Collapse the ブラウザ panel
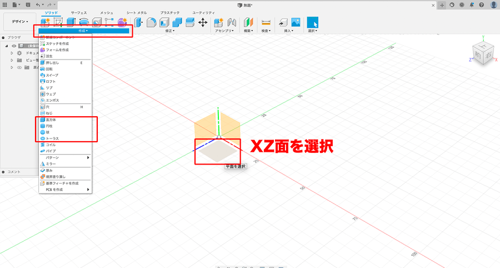Image resolution: width=500 pixels, height=268 pixels. tap(3, 38)
